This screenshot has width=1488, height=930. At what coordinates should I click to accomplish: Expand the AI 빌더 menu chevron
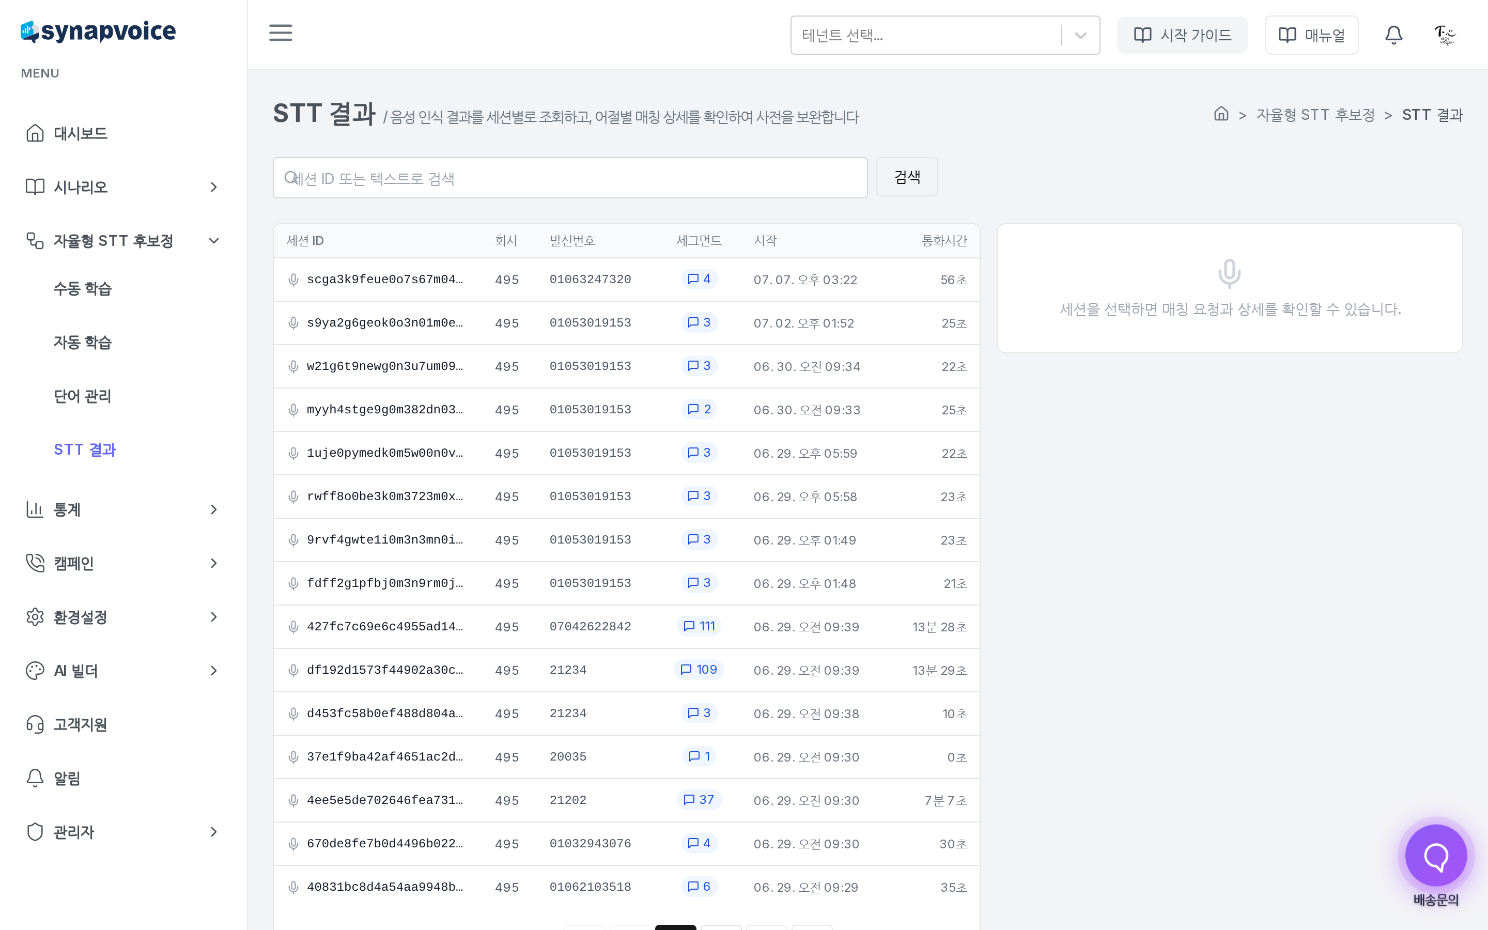[x=214, y=671]
